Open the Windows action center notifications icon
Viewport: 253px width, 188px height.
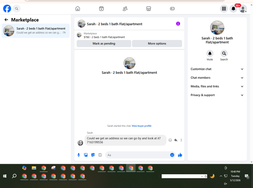[x=247, y=176]
